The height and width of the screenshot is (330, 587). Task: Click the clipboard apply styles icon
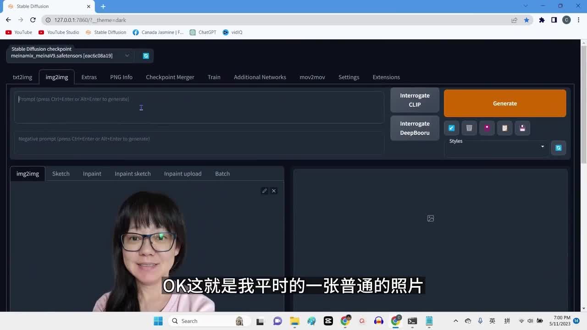(x=504, y=128)
